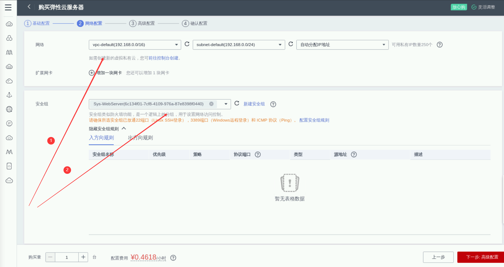Open the 配置安全组规则 link
Viewport: 504px width, 267px height.
pos(314,120)
